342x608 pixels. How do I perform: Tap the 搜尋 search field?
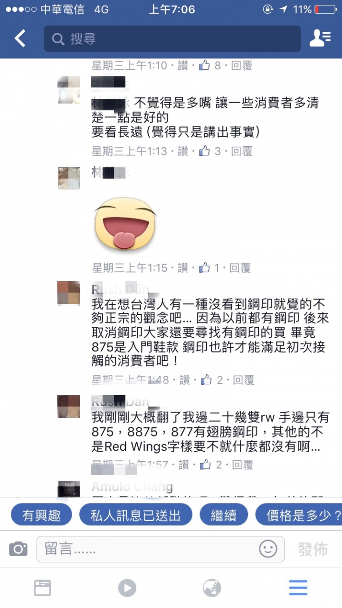(172, 38)
